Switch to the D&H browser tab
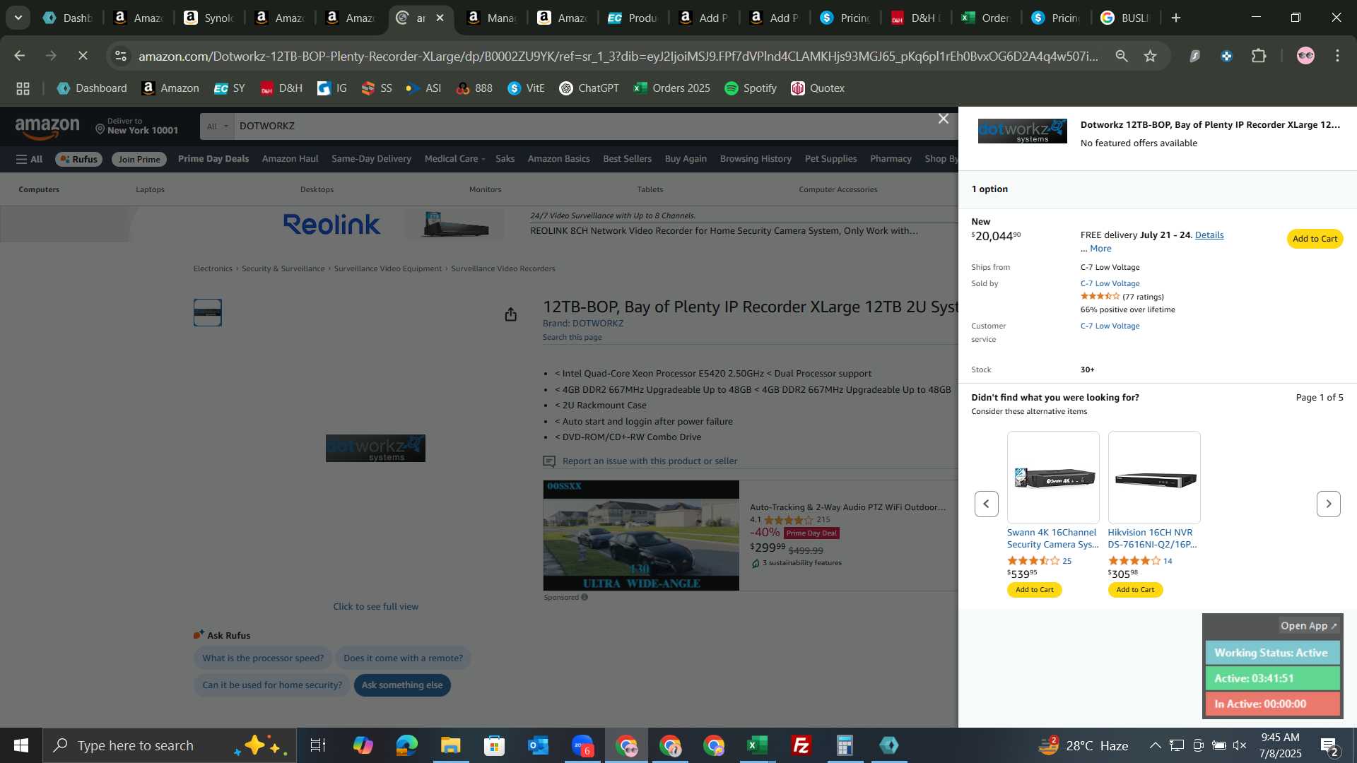This screenshot has height=763, width=1357. (915, 18)
